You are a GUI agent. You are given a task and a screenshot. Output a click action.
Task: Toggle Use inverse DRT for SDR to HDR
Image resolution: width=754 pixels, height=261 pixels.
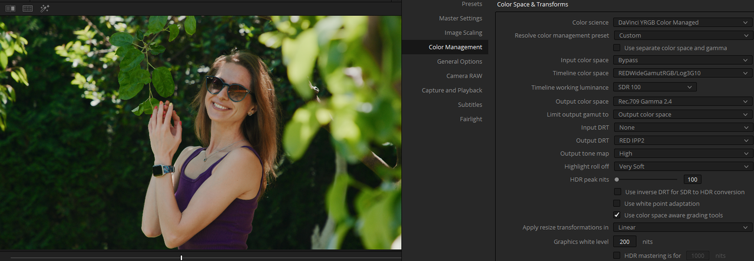coord(617,192)
